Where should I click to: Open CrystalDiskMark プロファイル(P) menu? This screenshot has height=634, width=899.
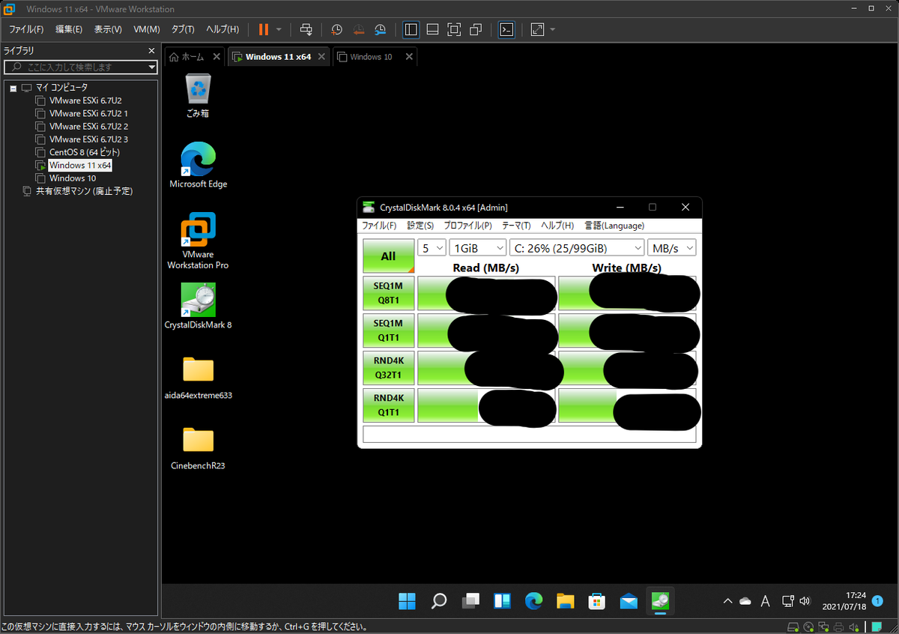click(467, 226)
